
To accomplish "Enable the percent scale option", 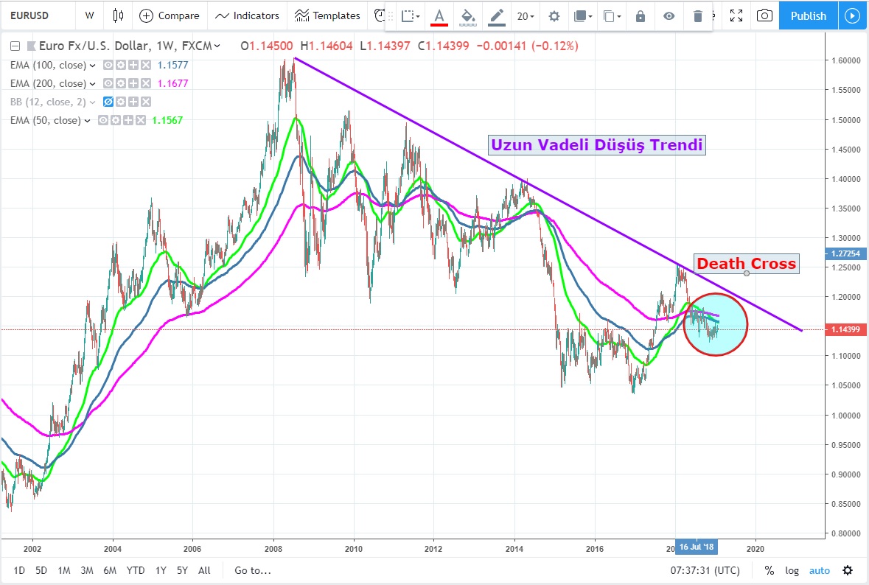I will (769, 570).
